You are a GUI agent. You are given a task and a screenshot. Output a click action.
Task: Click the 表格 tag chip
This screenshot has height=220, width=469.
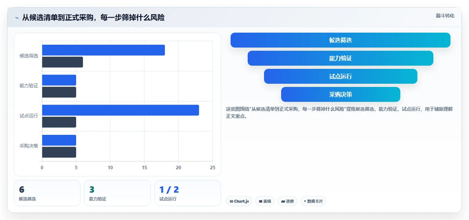click(x=265, y=201)
